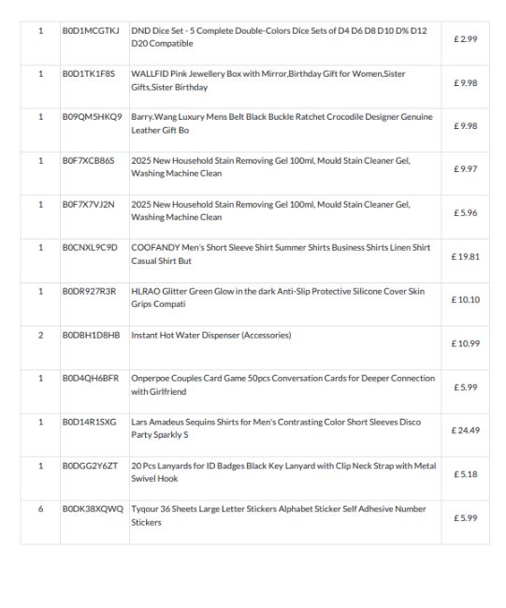Select Instant Hot Water Dispenser description
The height and width of the screenshot is (608, 506).
(x=211, y=335)
